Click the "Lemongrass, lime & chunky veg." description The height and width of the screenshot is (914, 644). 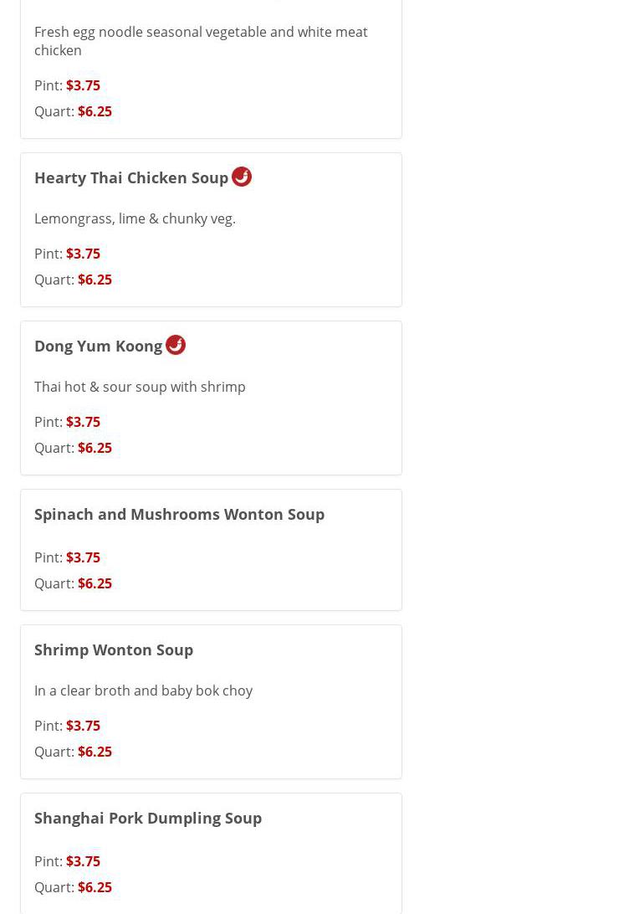coord(135,218)
